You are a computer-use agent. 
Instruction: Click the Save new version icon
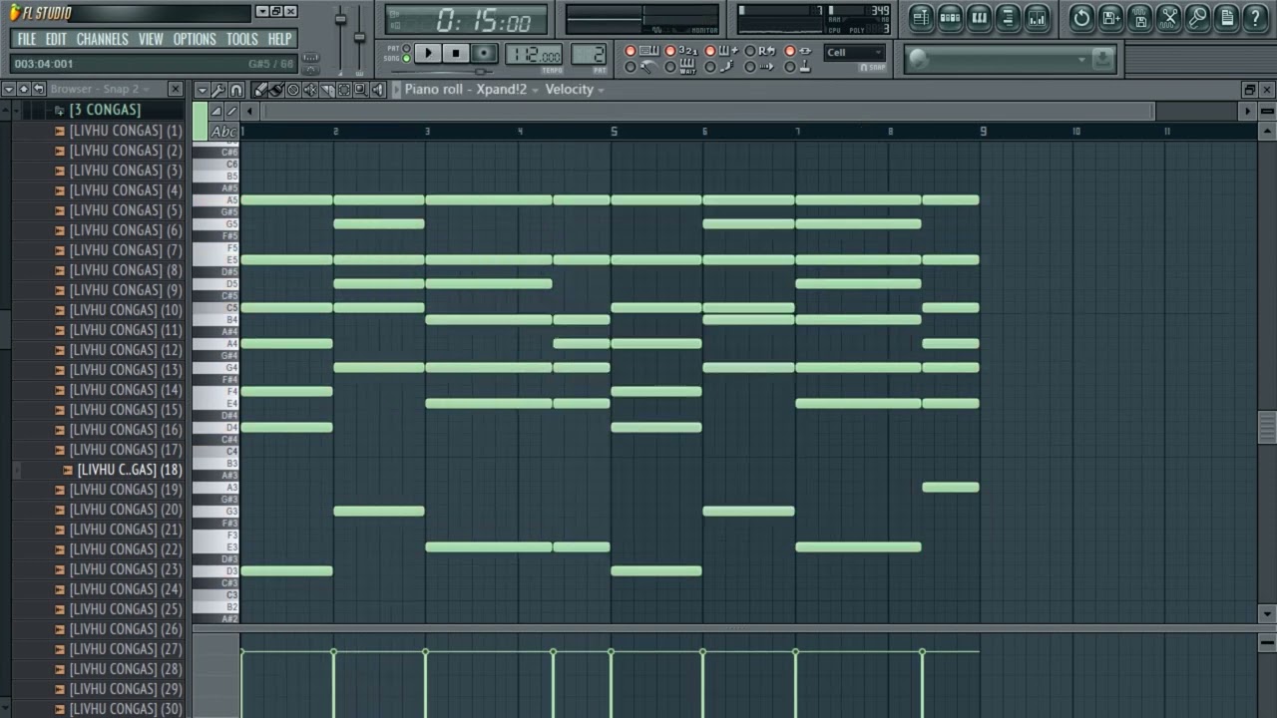[x=1110, y=18]
